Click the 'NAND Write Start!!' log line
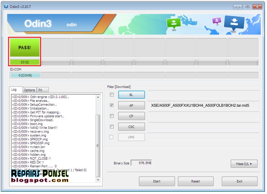Viewport: 267px width, 194px height. [x=35, y=127]
